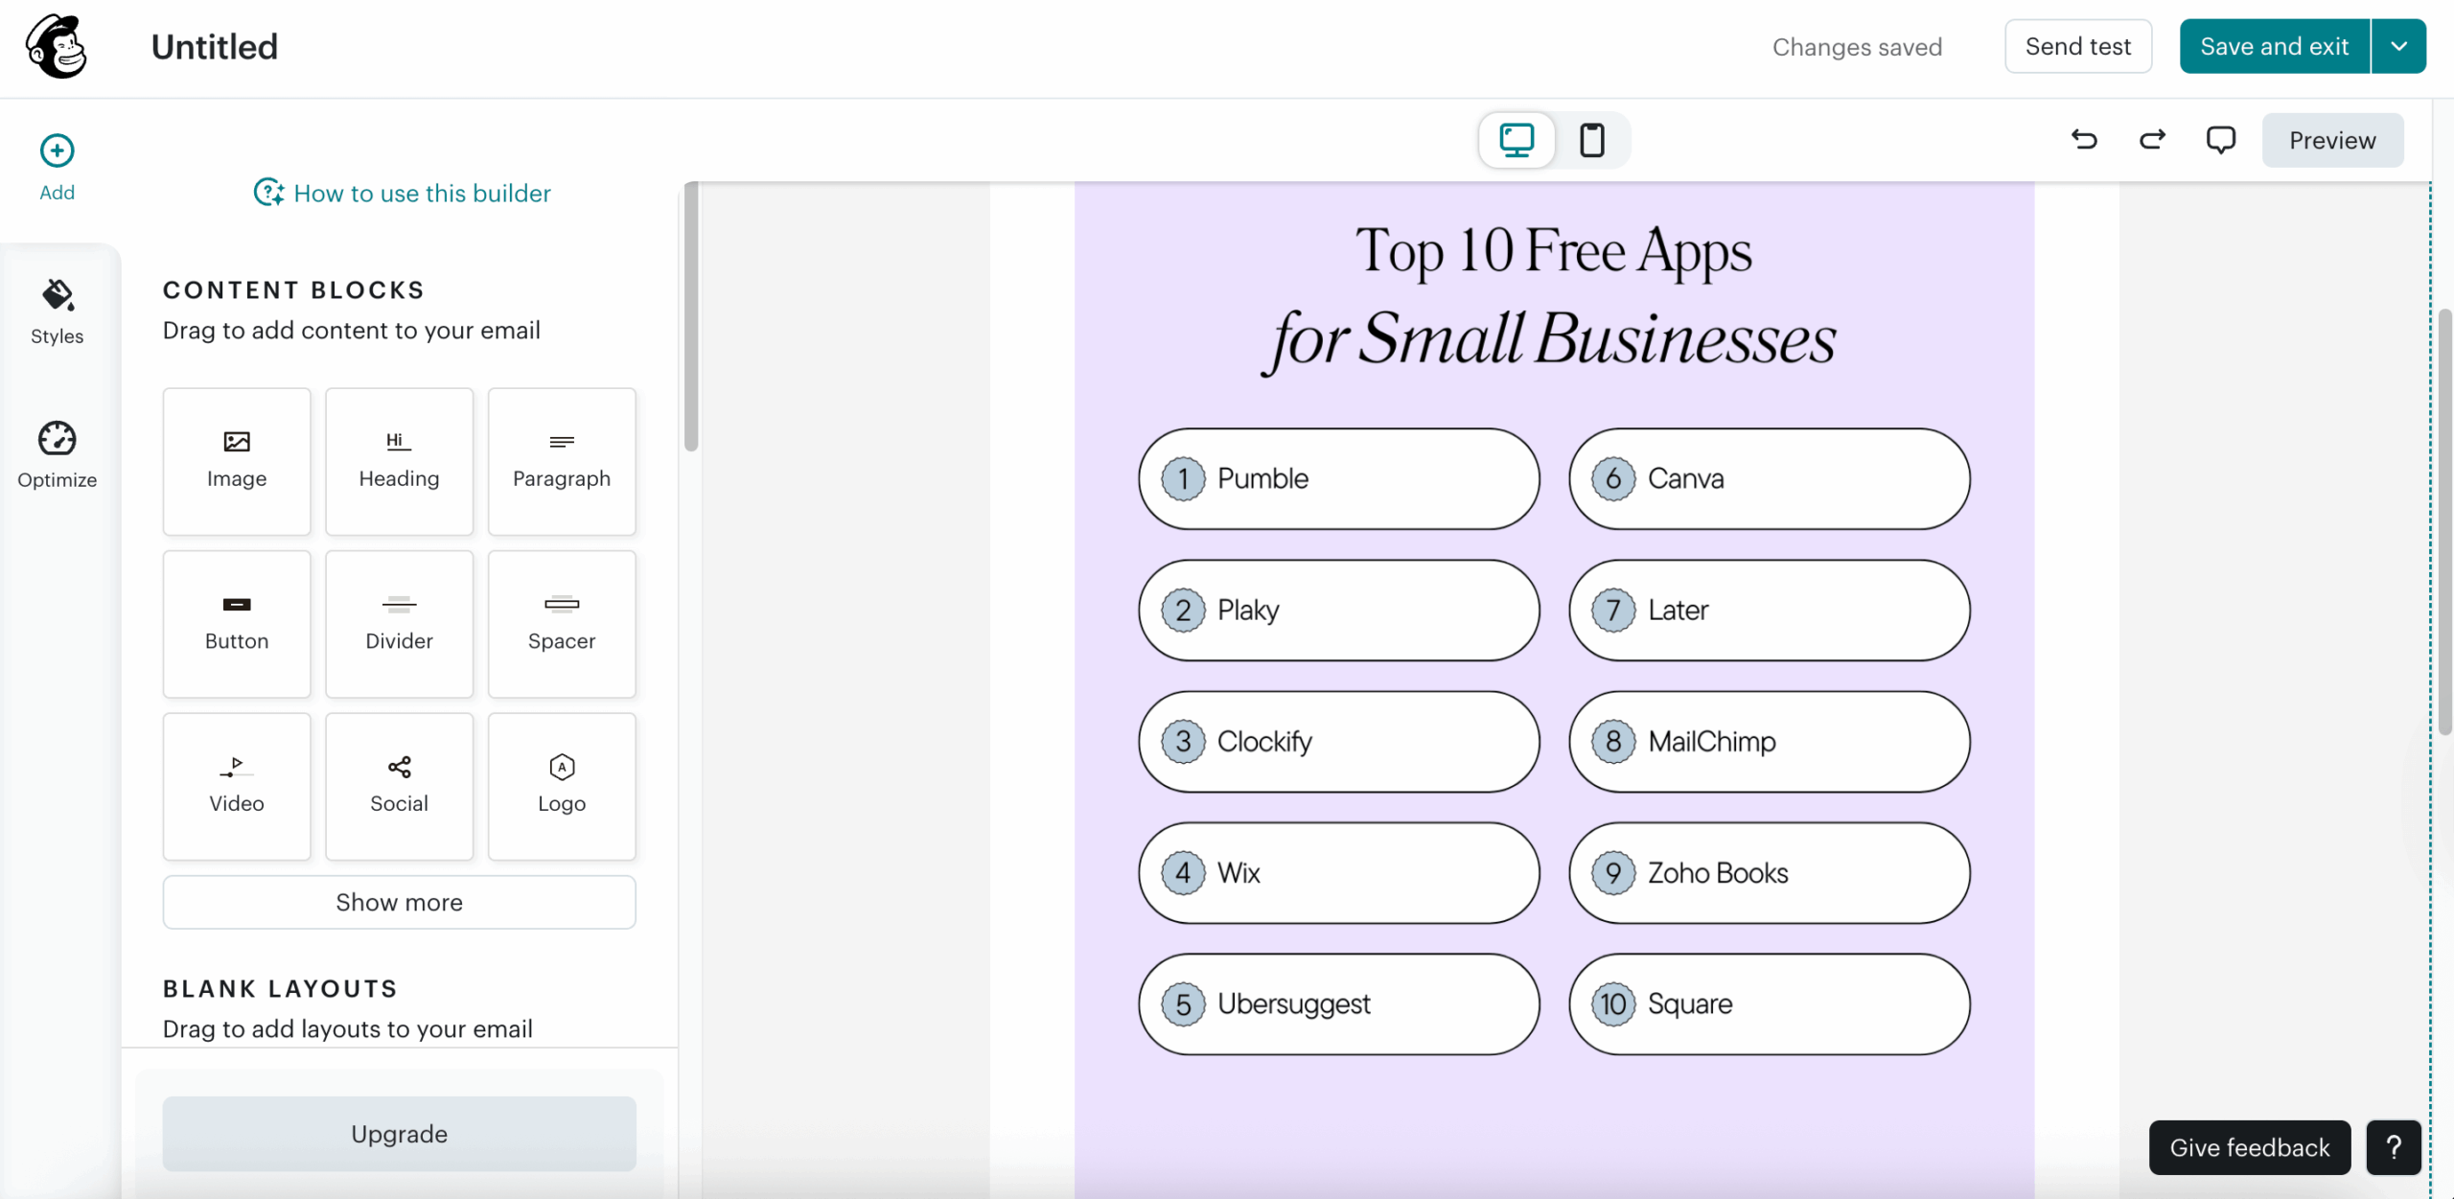Open How to use this builder
The width and height of the screenshot is (2454, 1199).
pyautogui.click(x=403, y=193)
